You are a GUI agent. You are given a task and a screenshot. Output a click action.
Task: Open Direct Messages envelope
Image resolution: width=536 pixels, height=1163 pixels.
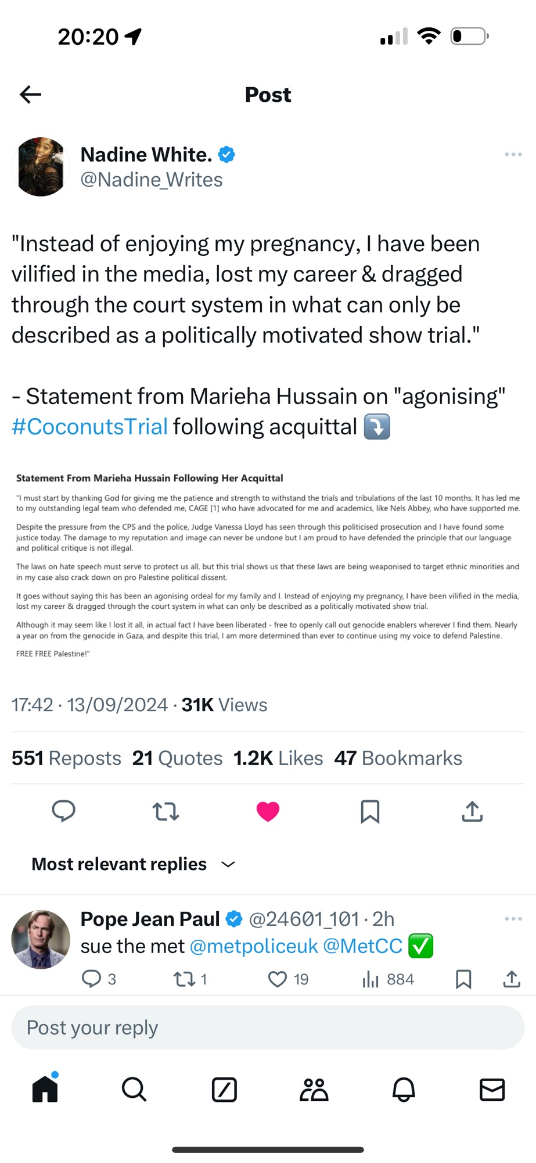pos(492,1089)
